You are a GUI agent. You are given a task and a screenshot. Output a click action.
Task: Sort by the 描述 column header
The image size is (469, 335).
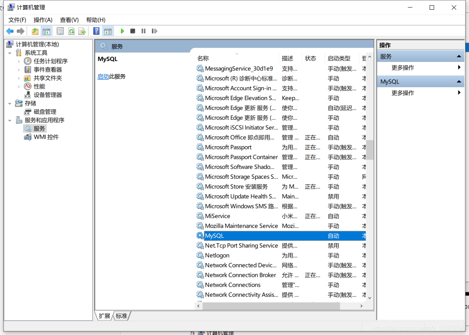291,58
